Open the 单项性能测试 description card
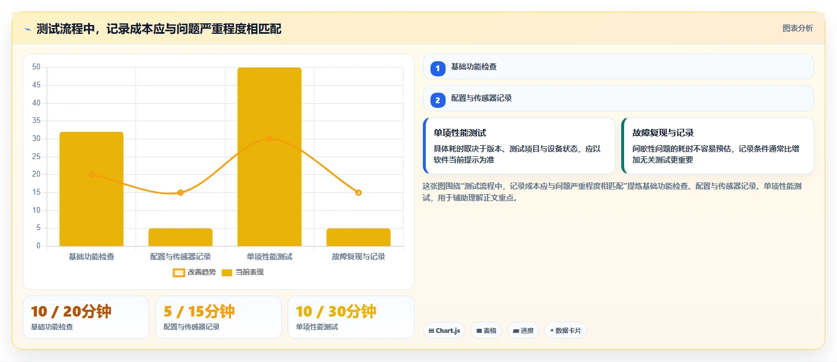 coord(519,146)
